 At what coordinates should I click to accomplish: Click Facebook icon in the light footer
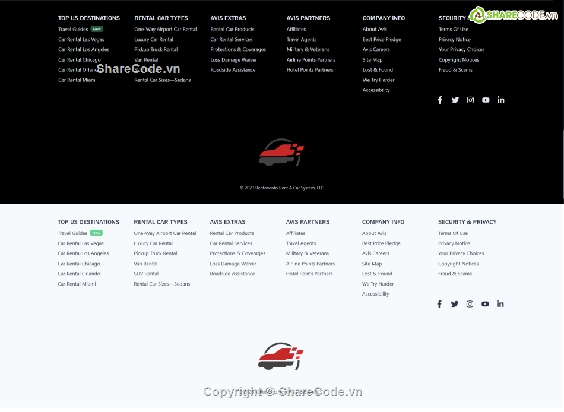[x=439, y=304]
